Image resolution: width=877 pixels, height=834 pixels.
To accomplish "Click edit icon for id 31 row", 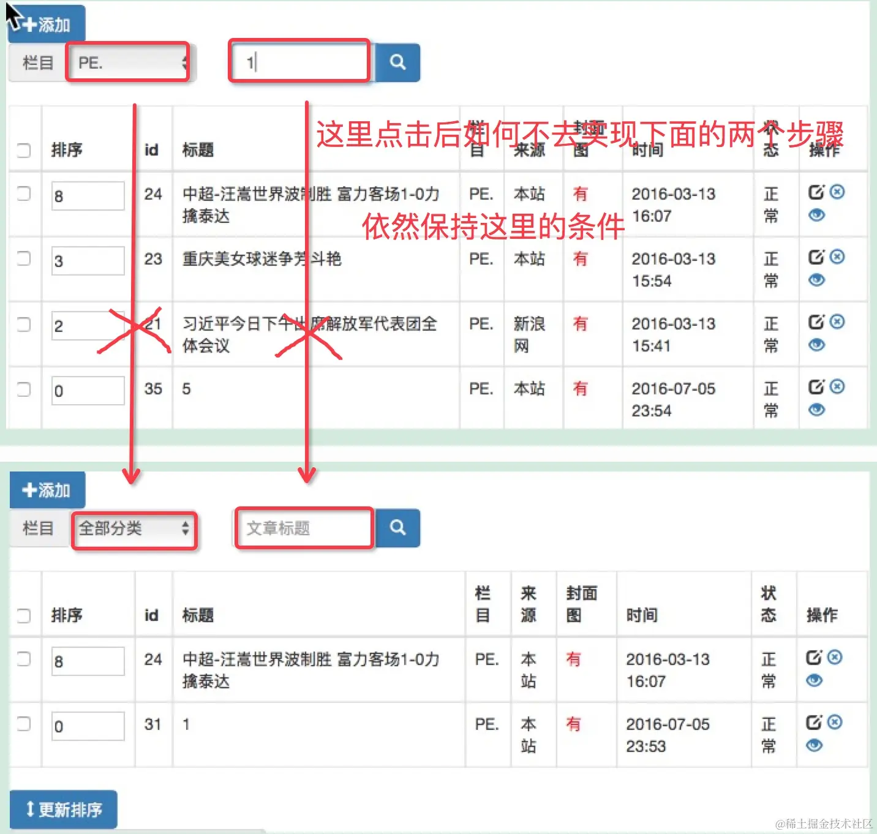I will (814, 722).
